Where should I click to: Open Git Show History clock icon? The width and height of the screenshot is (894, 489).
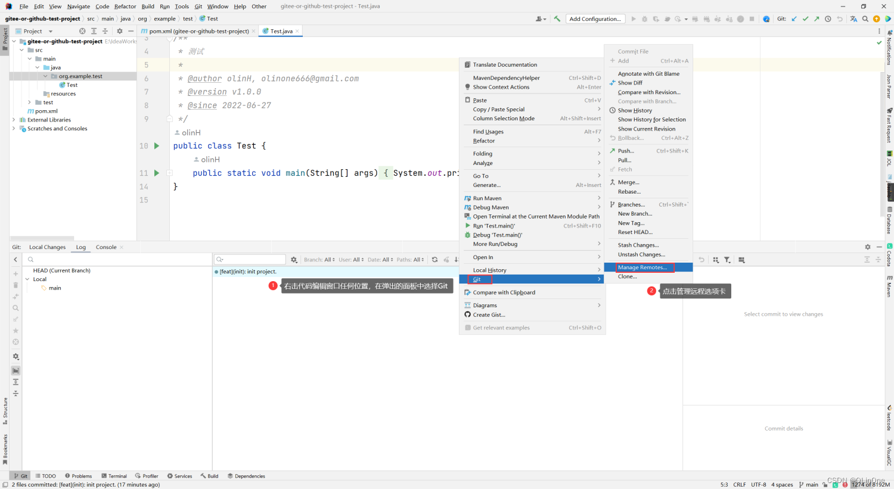[x=828, y=18]
